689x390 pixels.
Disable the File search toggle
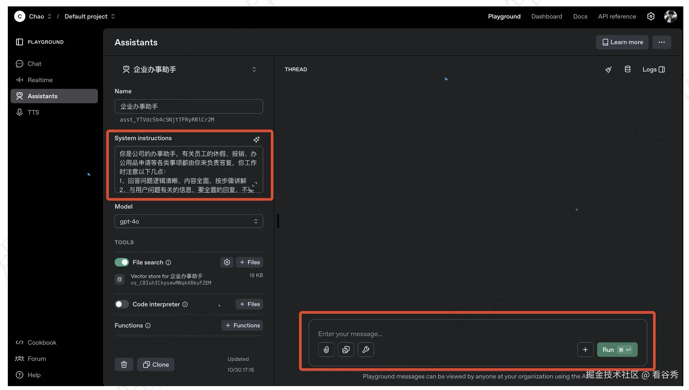[x=122, y=262]
